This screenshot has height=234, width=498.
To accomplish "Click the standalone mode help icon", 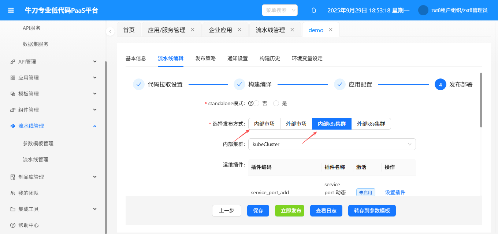I will pyautogui.click(x=251, y=103).
